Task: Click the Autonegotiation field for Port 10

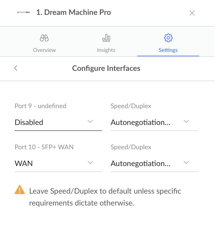Action: tap(140, 163)
